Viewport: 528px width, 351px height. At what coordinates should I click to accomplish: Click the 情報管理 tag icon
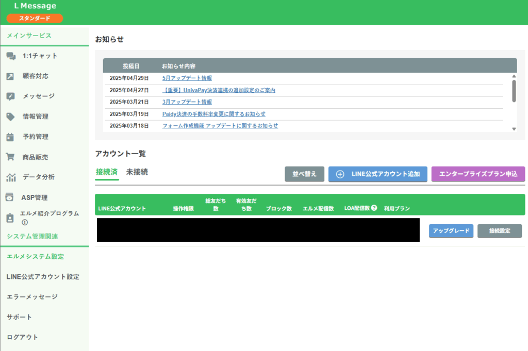[10, 117]
